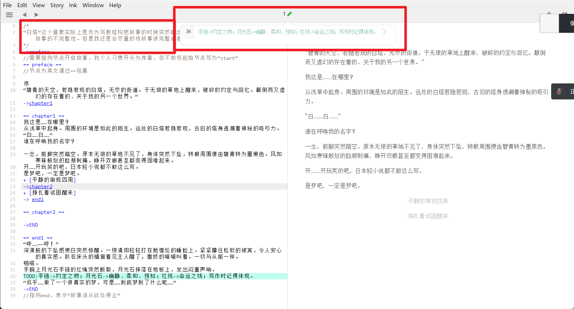Click line number 33 in the gutter
Screen dimensions: 574x309
[x=12, y=251]
